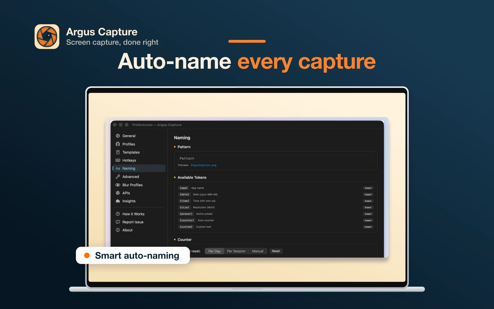Insert the {preset} token
Image resolution: width=494 pixels, height=309 pixels.
click(x=368, y=214)
